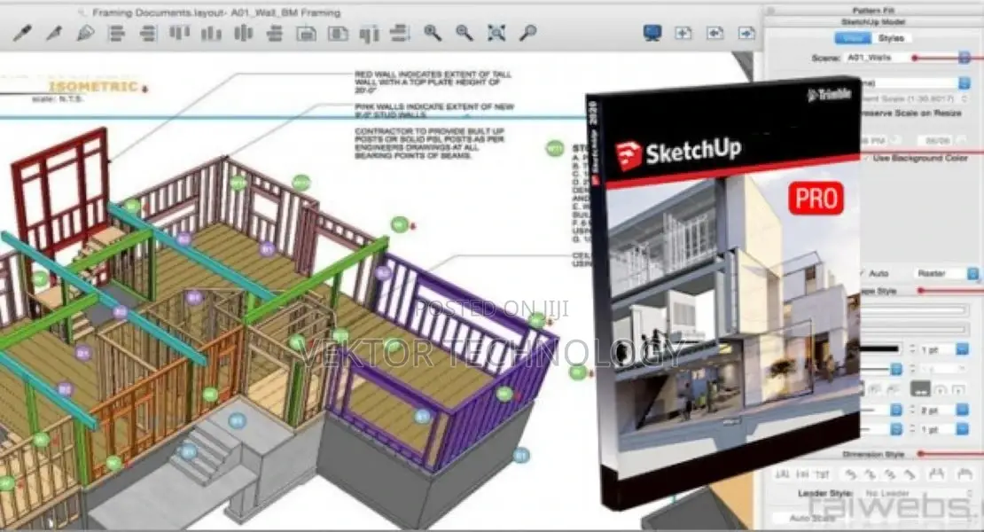Click the Auto Scale button
984x532 pixels.
812,518
